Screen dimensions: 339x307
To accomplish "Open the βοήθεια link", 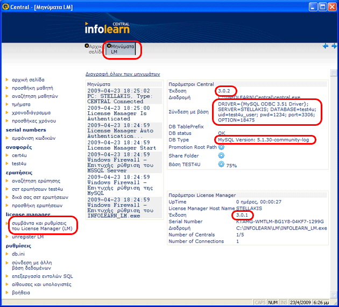I will 21,292.
